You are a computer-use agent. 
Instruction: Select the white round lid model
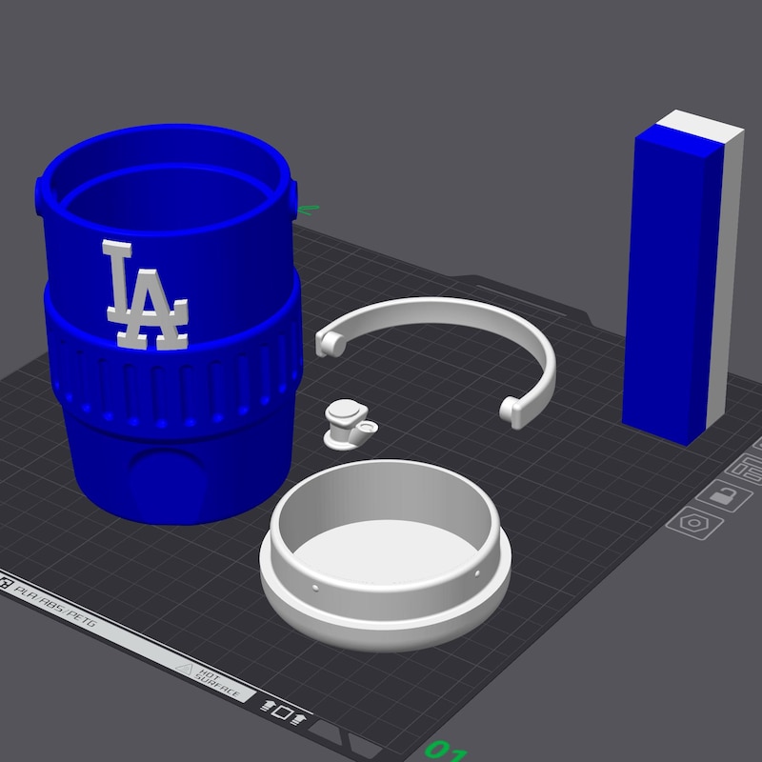point(385,554)
